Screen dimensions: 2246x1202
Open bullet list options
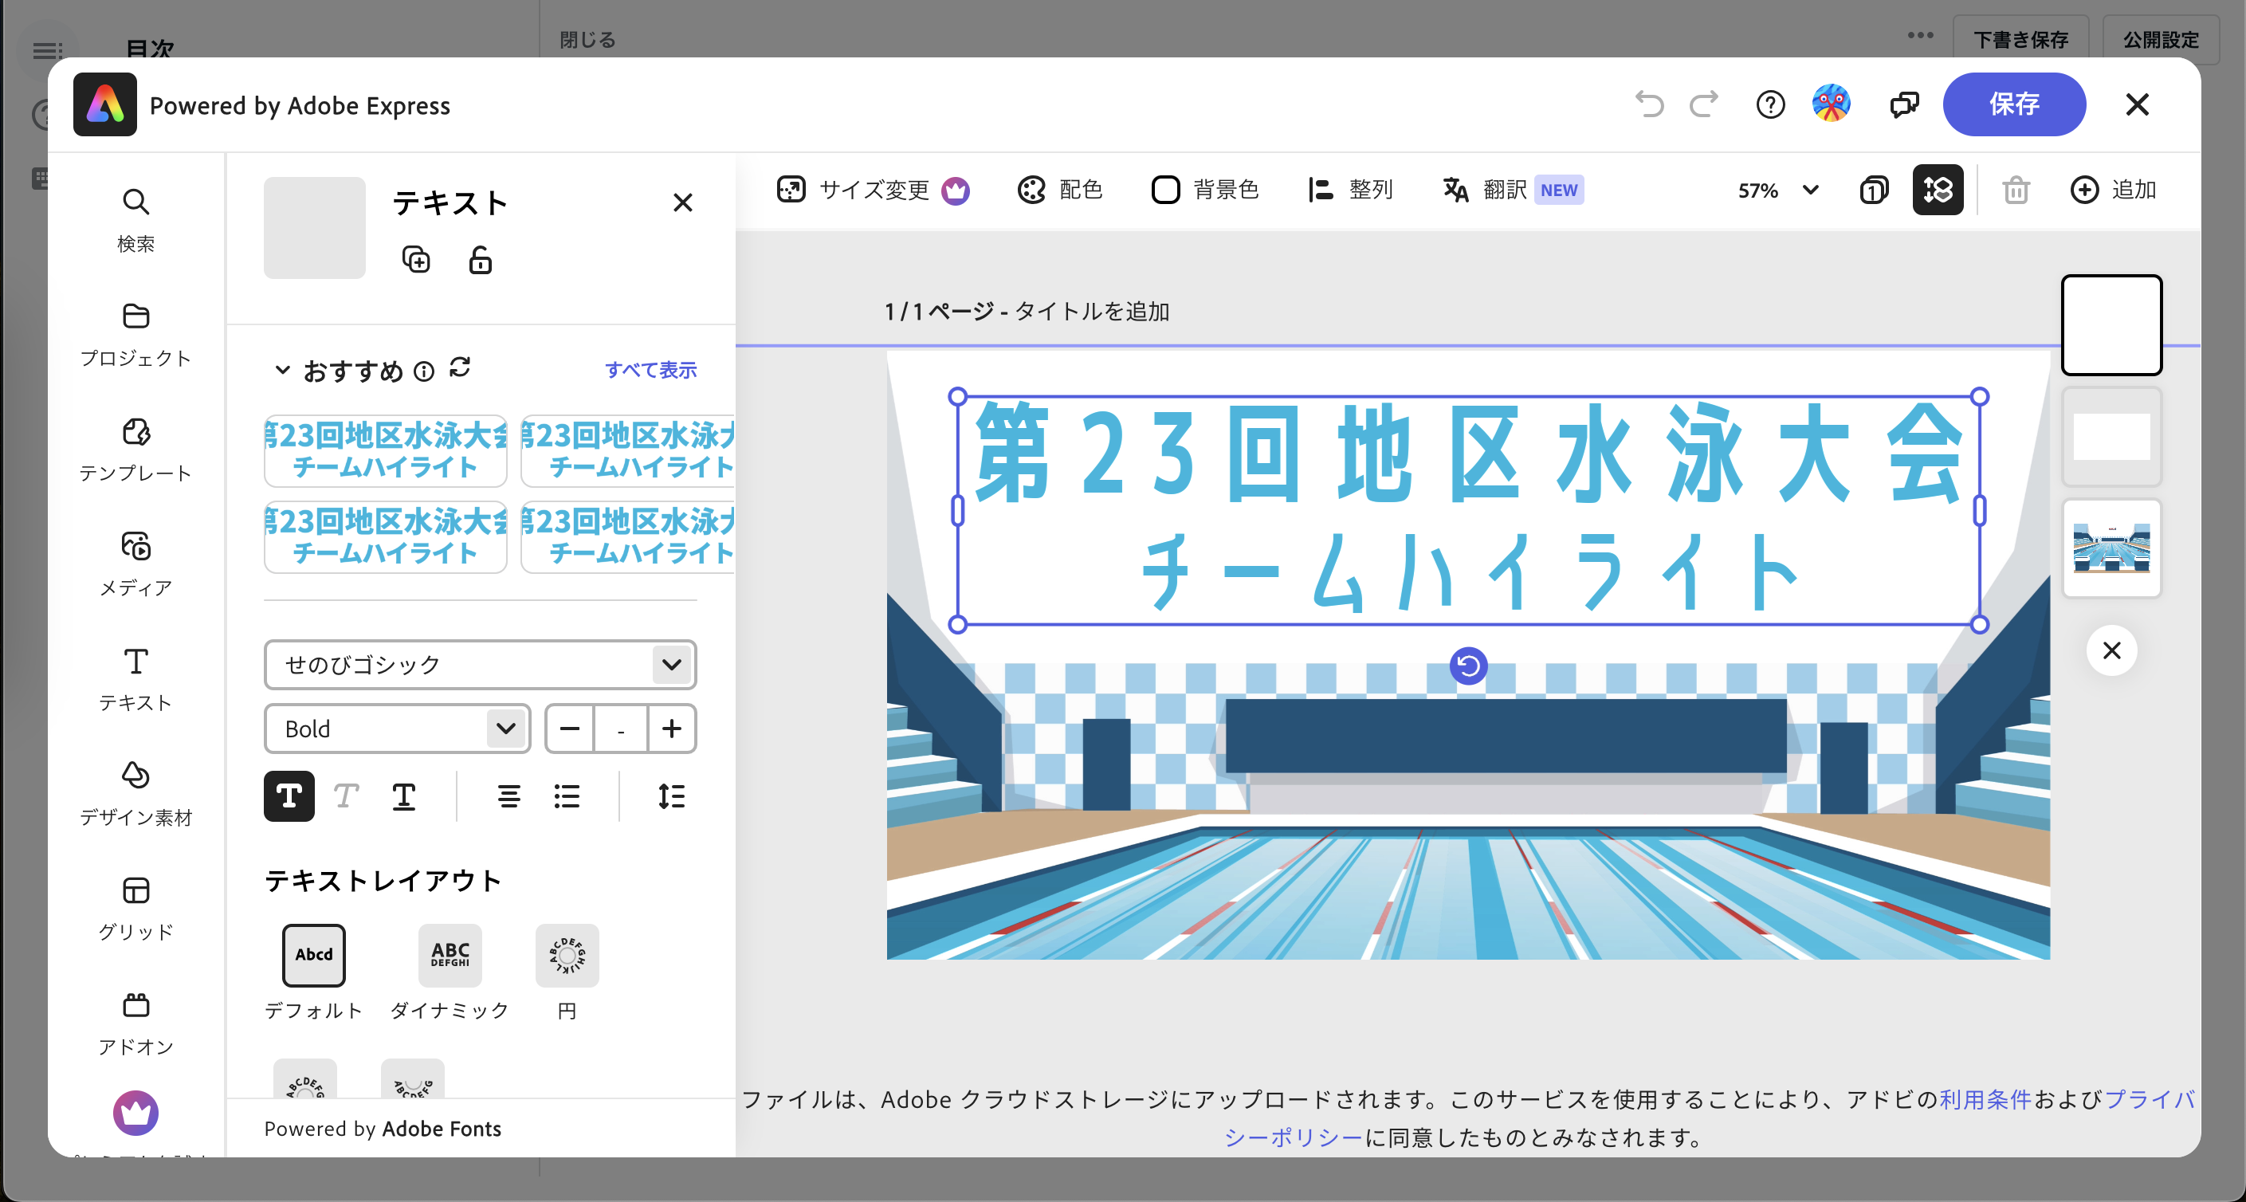pos(567,796)
